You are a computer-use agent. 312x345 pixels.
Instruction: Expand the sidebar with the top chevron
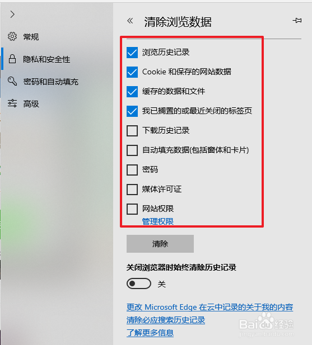click(x=12, y=15)
